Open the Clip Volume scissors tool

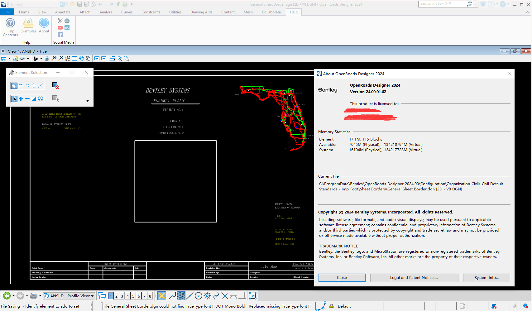[x=119, y=58]
